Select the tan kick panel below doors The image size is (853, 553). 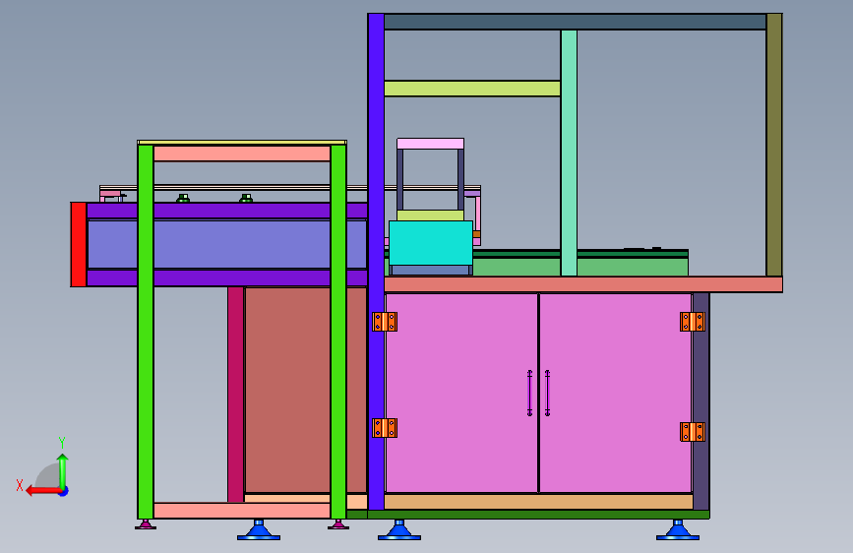(538, 502)
